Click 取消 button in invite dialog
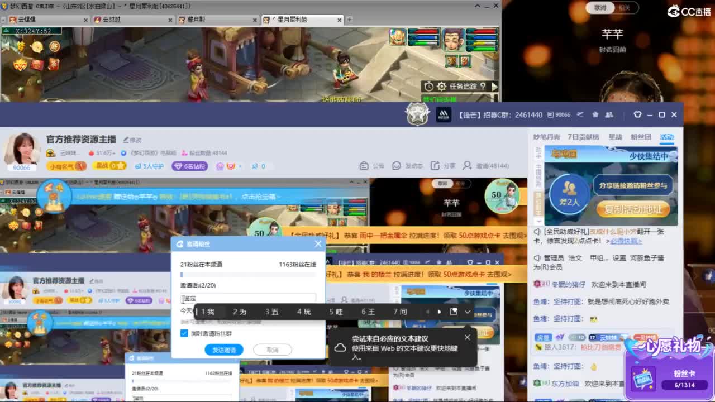The height and width of the screenshot is (402, 715). pos(273,350)
